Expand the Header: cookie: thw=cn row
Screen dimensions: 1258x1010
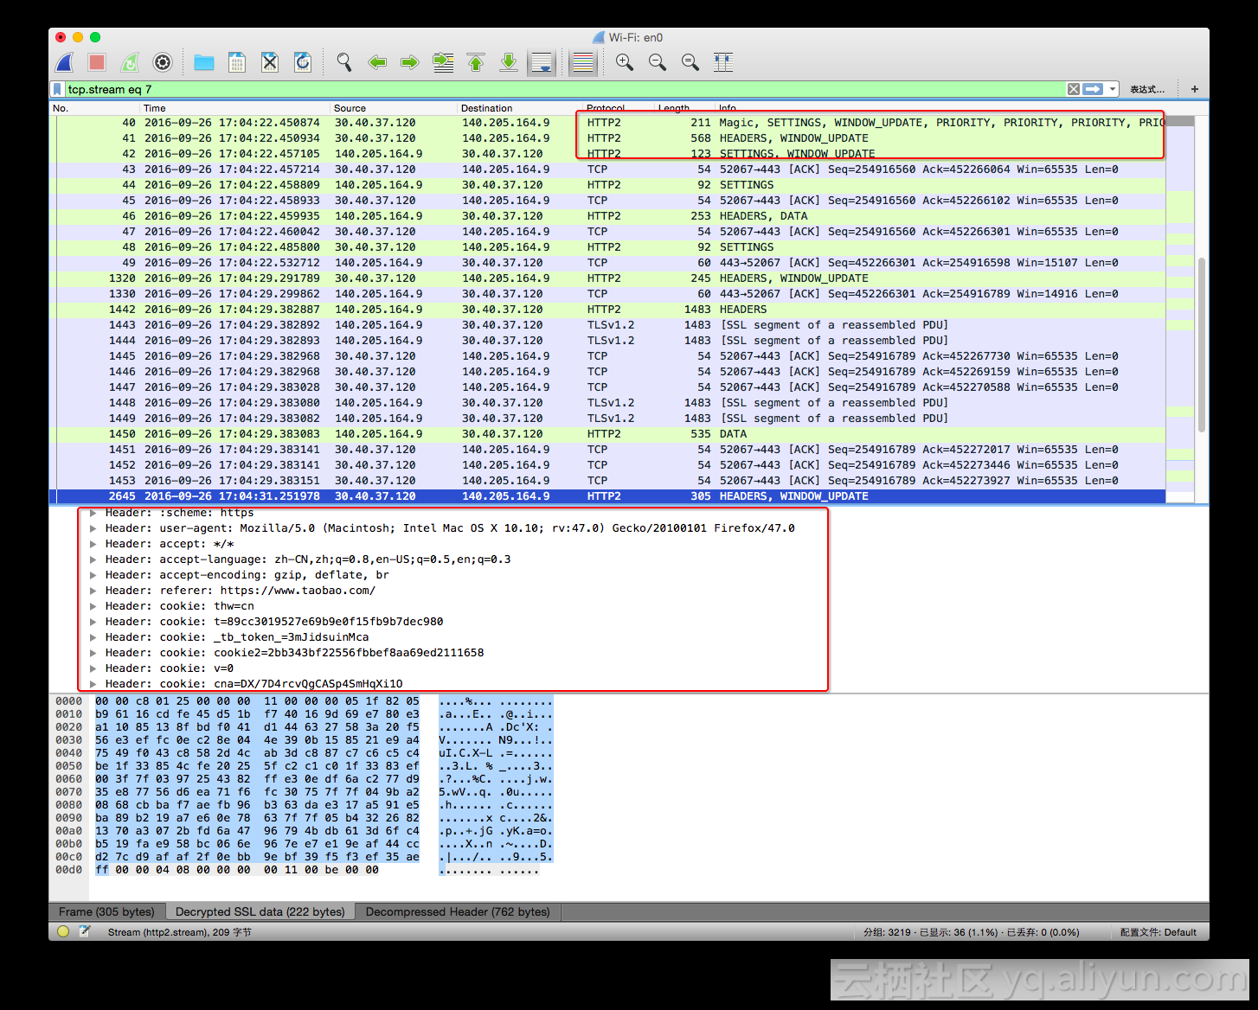(x=93, y=606)
